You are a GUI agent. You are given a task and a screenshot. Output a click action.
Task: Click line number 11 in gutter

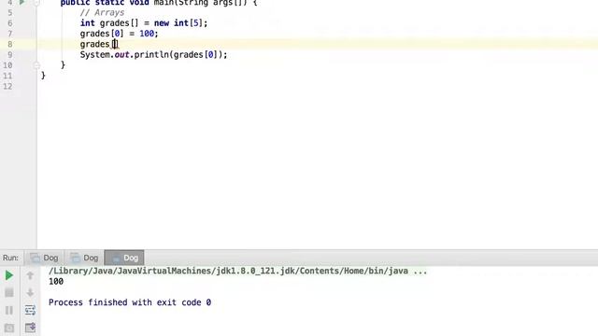[7, 76]
